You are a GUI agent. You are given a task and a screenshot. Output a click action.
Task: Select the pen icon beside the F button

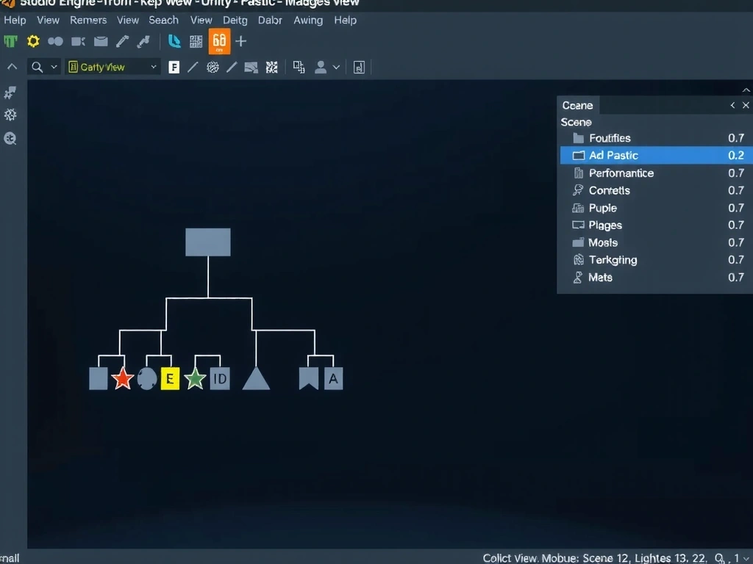192,67
